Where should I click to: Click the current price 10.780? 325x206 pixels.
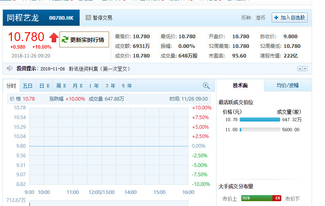click(x=26, y=37)
